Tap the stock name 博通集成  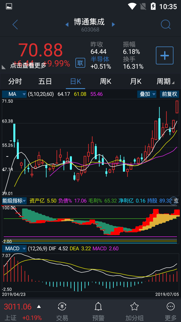click(x=89, y=22)
